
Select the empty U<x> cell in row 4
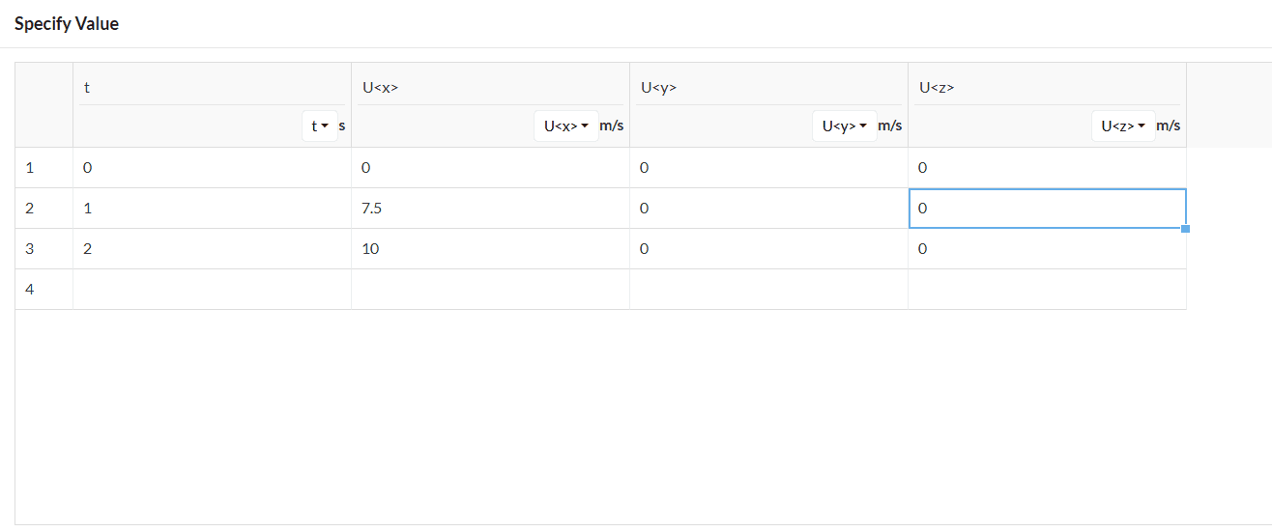(490, 290)
